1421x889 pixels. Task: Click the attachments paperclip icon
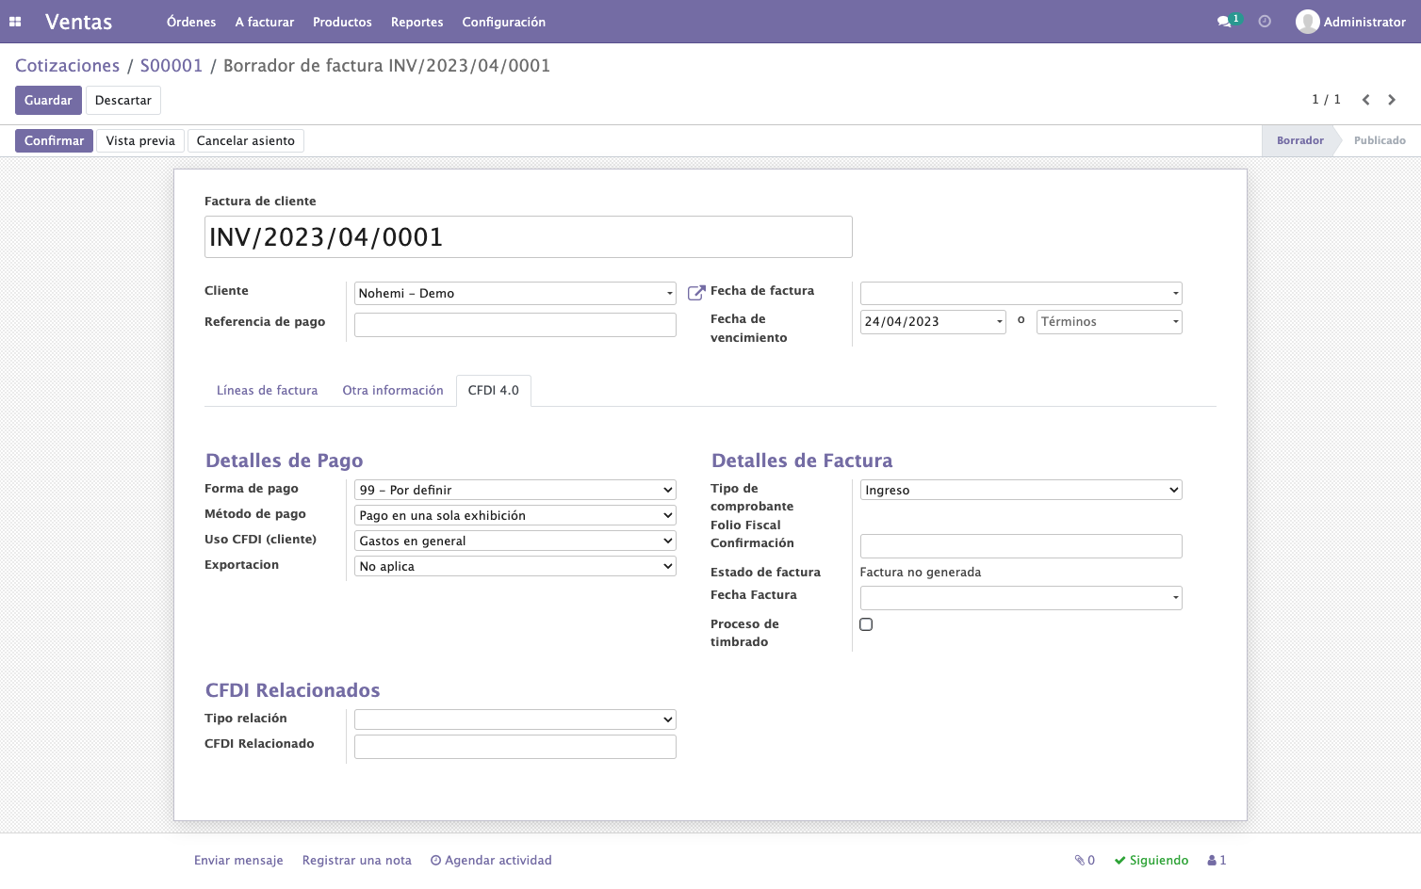point(1080,860)
